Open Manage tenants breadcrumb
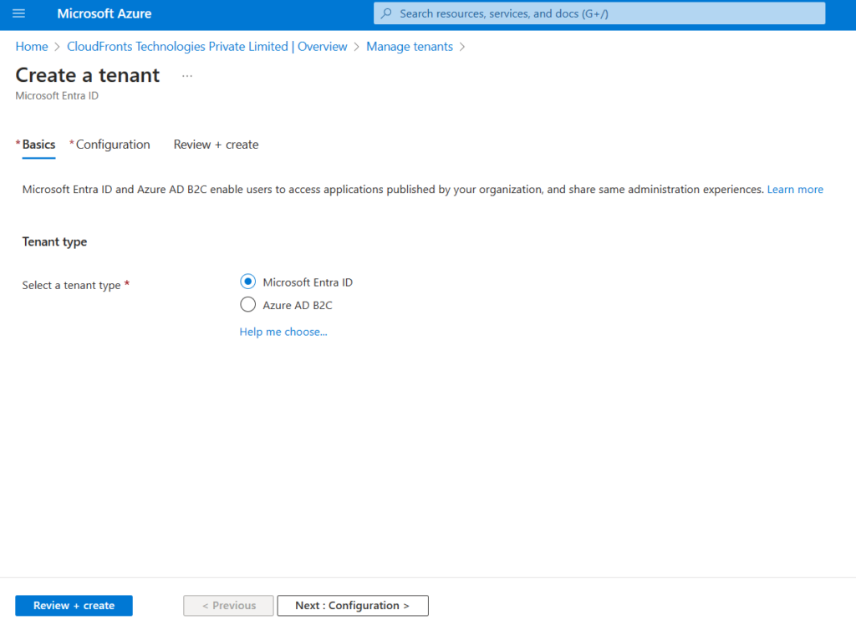The height and width of the screenshot is (630, 856). pyautogui.click(x=410, y=46)
